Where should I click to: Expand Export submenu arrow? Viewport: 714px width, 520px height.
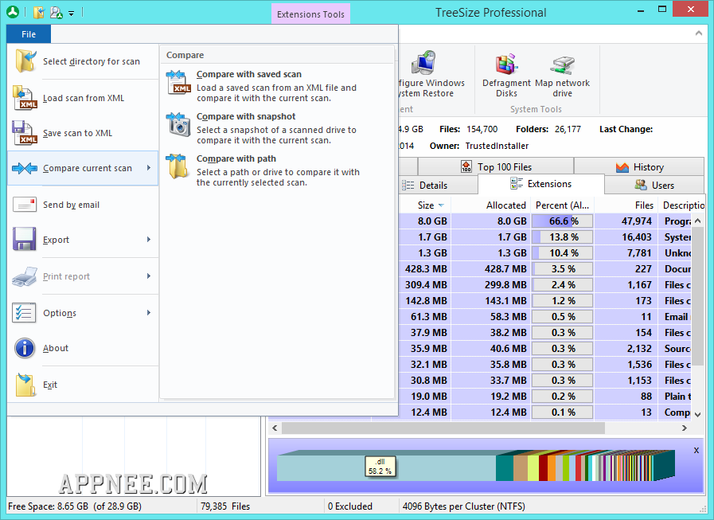(x=149, y=239)
